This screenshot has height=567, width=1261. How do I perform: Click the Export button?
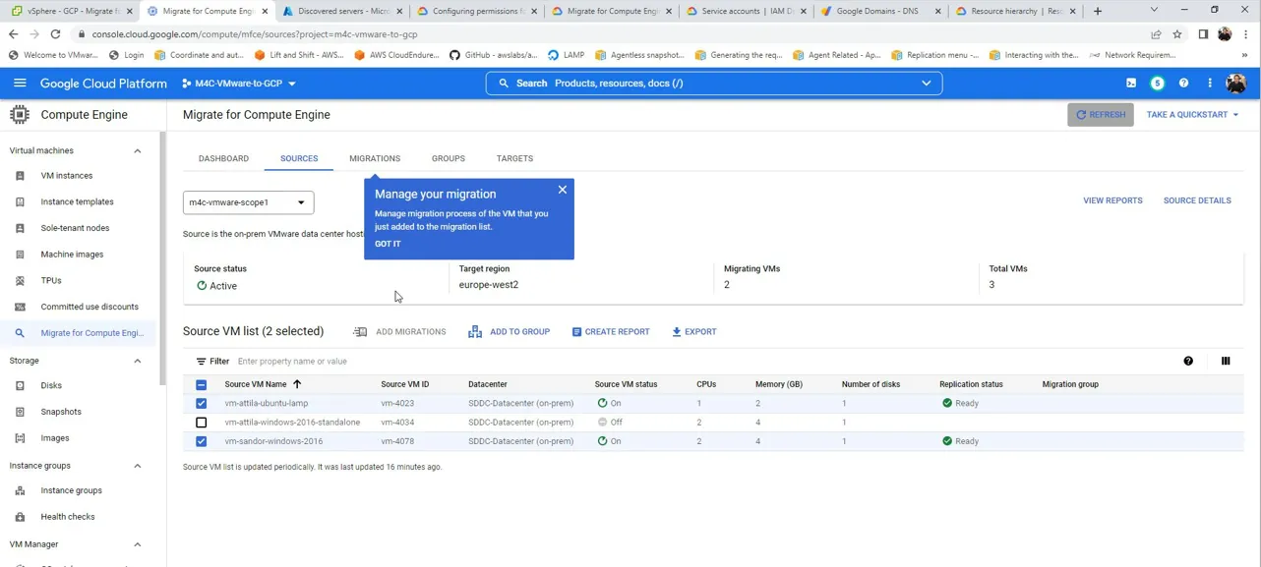694,332
